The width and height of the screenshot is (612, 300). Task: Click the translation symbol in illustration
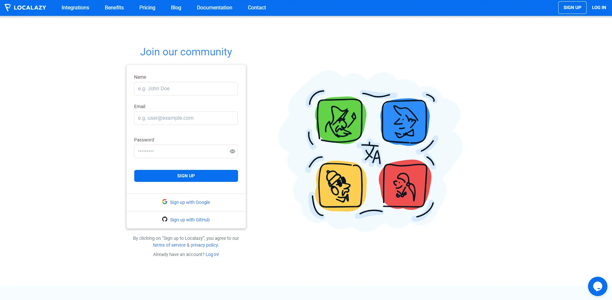click(372, 154)
